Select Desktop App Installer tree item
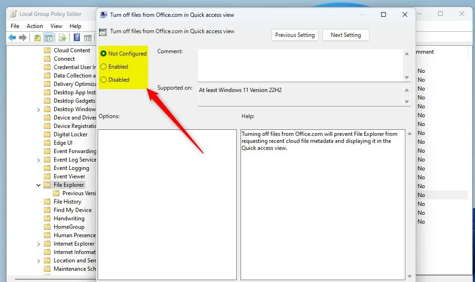This screenshot has width=475, height=282. (75, 92)
